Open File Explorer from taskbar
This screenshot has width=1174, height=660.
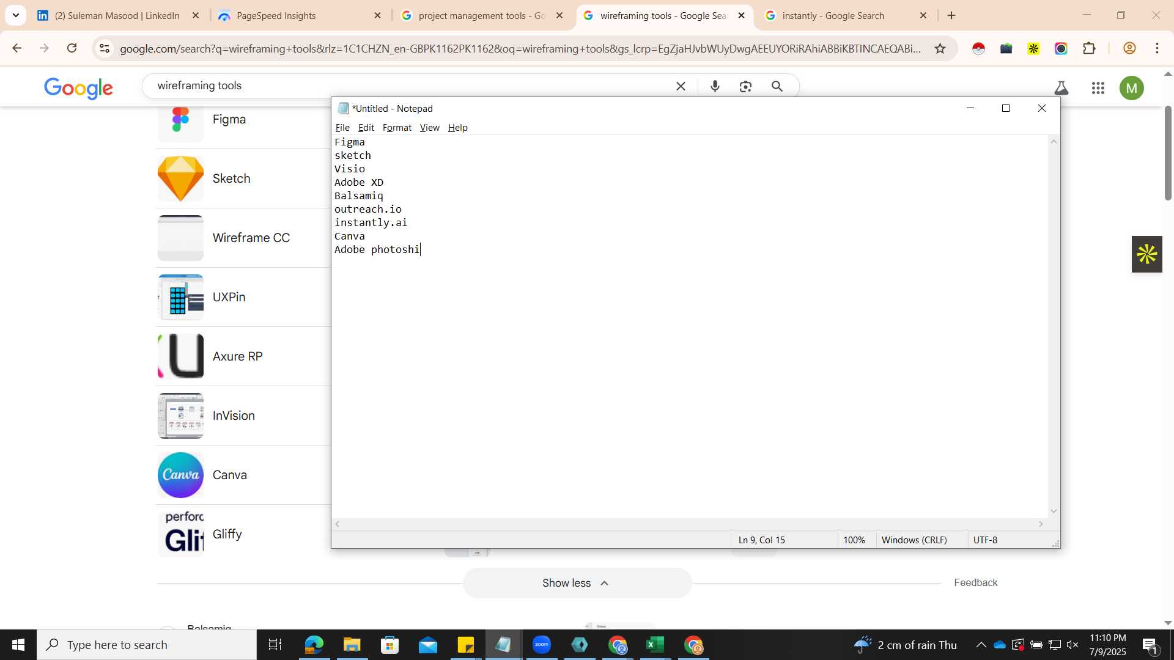[352, 645]
